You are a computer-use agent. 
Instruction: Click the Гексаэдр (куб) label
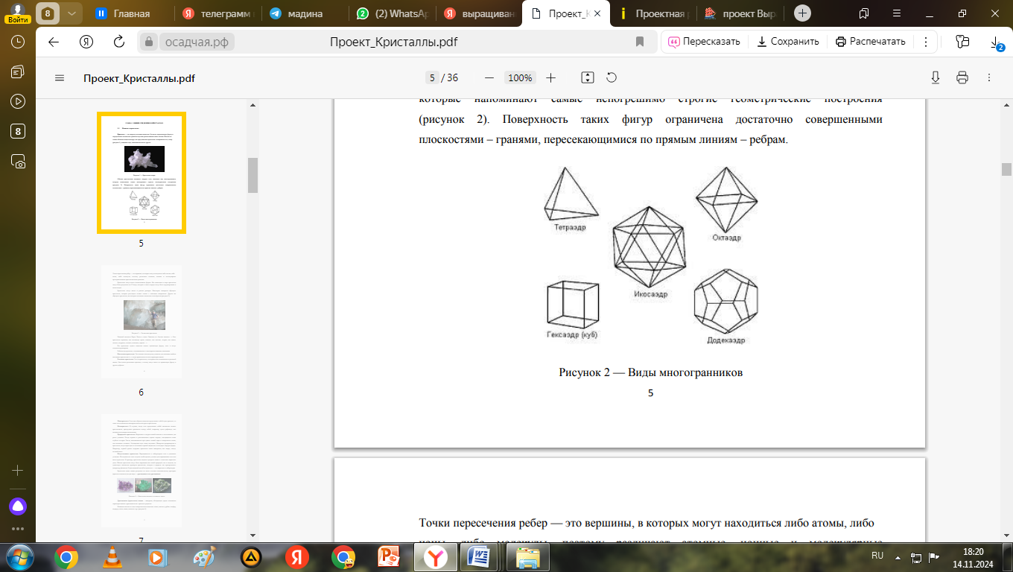[572, 335]
